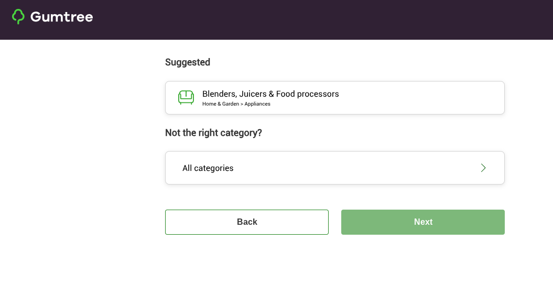Click empty right side of suggested card
This screenshot has height=299, width=553.
tap(430, 98)
